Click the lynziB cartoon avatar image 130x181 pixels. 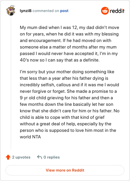(x=11, y=10)
